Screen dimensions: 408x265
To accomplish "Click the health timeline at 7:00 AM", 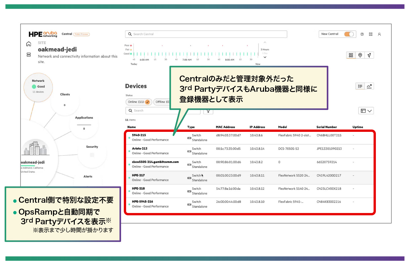I will [187, 54].
